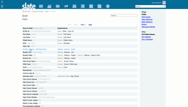
Task: Click the Address - Street destination
Action: (70, 49)
